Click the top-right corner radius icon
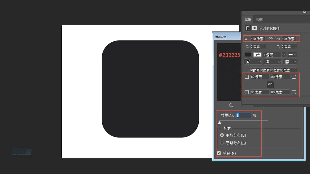The image size is (310, 174). tap(294, 77)
